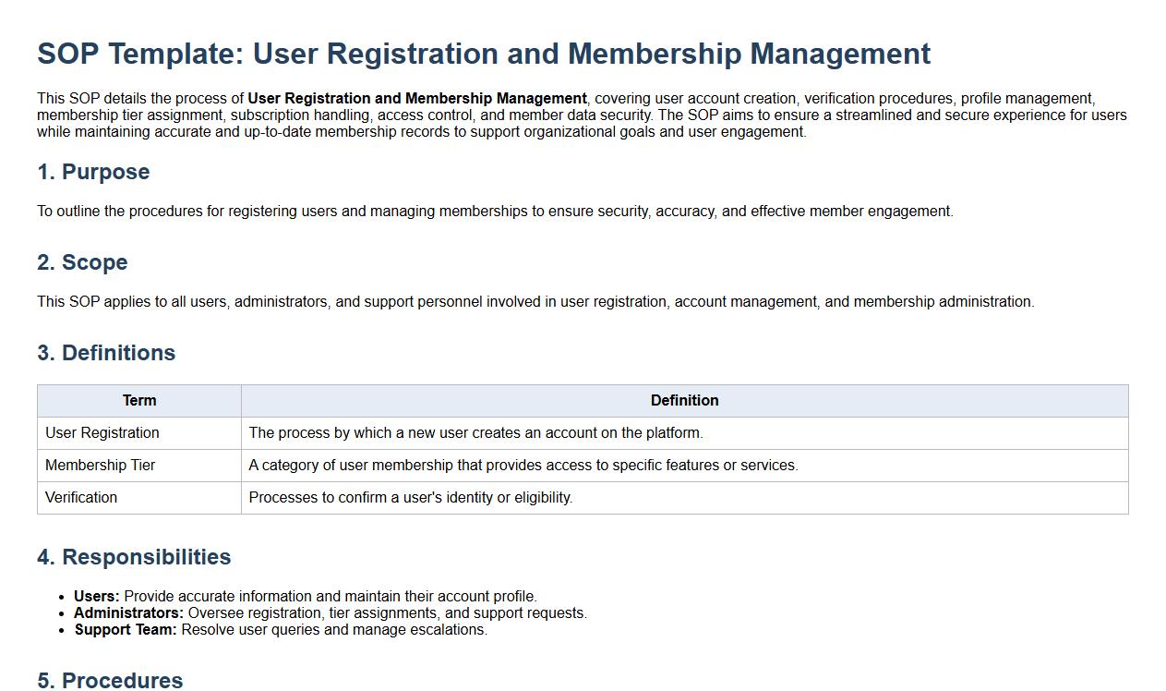Click the 'Administrators:' responsibility bullet
Image resolution: width=1166 pixels, height=691 pixels.
[330, 613]
